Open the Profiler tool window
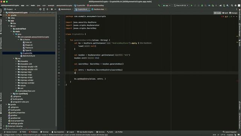Screen dimensions: 241x136 coord(119,132)
